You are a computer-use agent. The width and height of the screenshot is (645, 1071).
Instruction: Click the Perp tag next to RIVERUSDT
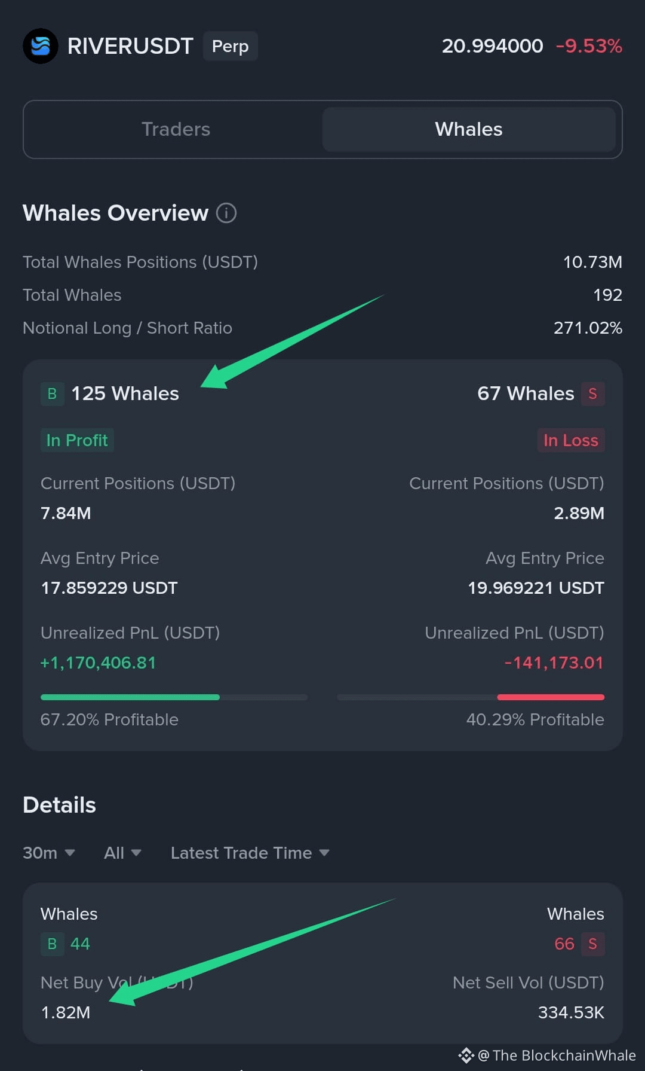click(230, 46)
